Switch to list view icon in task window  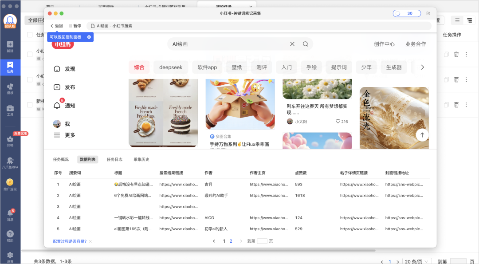click(457, 20)
